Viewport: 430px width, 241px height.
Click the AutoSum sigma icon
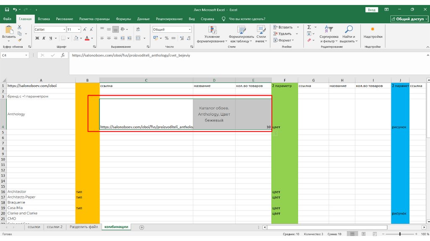click(x=309, y=27)
